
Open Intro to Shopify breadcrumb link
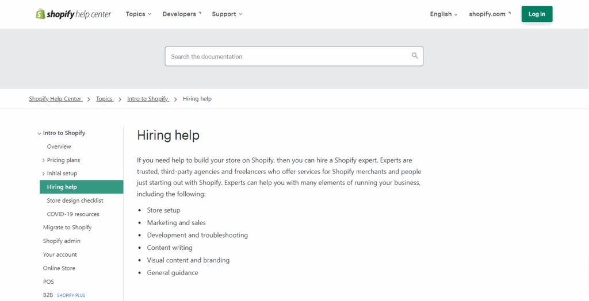[148, 99]
